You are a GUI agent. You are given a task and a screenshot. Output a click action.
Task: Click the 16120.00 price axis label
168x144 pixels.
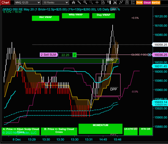160,16
